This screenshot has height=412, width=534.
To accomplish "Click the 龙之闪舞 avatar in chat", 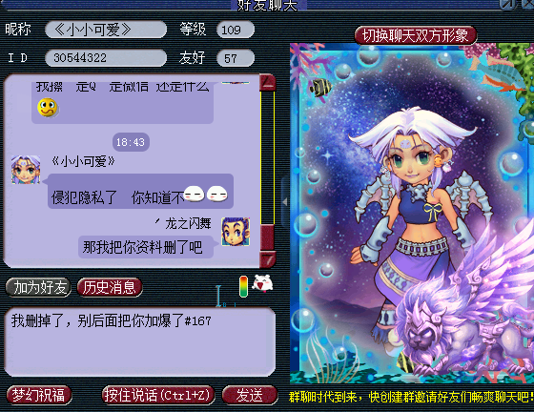I will [236, 232].
